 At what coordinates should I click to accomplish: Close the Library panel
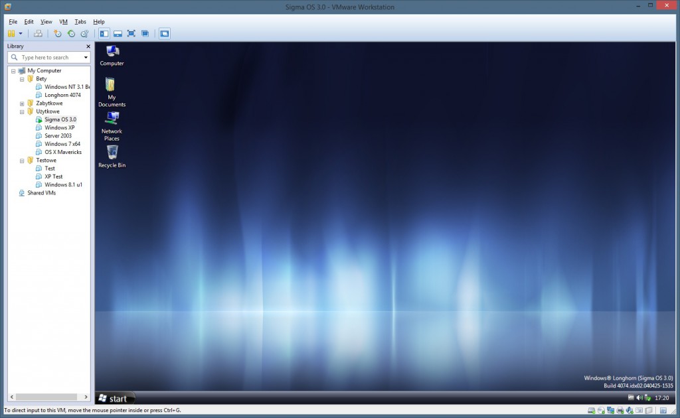pos(88,46)
